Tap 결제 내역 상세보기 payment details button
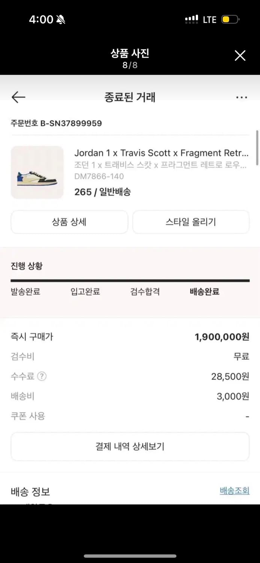The height and width of the screenshot is (563, 260). 130,447
